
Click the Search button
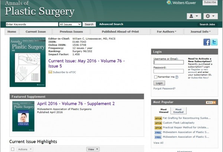click(x=89, y=24)
